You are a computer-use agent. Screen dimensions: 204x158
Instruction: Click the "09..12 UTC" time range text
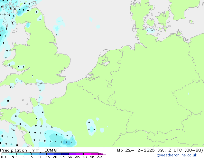click(x=170, y=150)
